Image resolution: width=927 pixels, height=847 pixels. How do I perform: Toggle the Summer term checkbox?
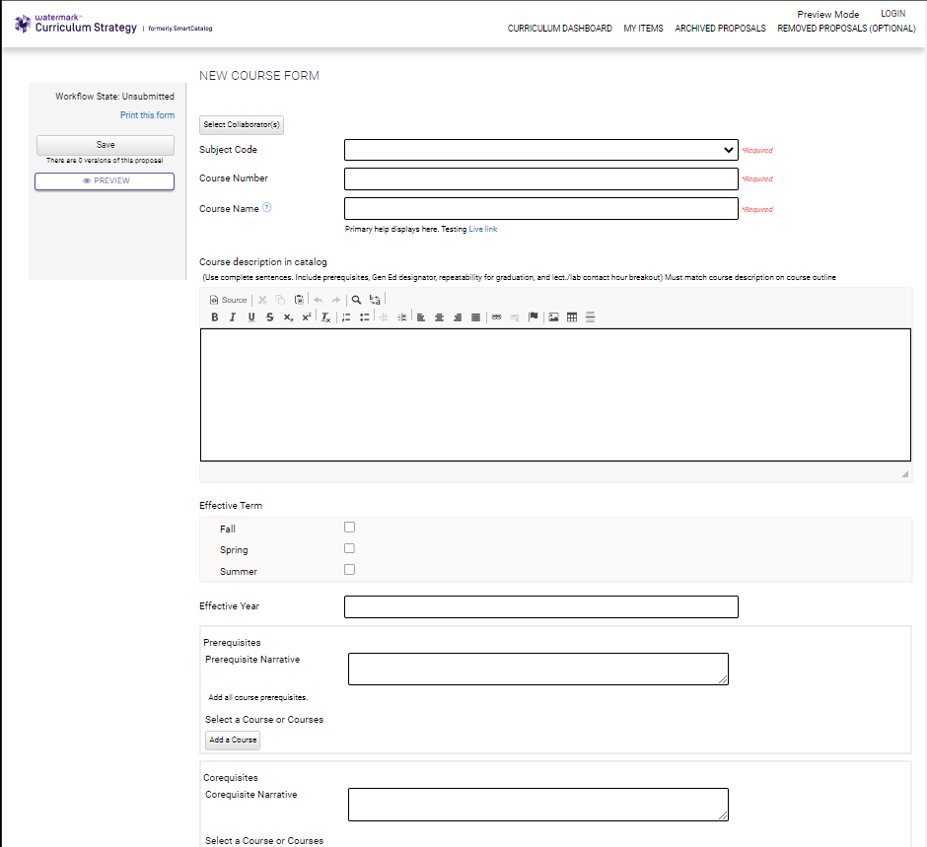(x=349, y=569)
